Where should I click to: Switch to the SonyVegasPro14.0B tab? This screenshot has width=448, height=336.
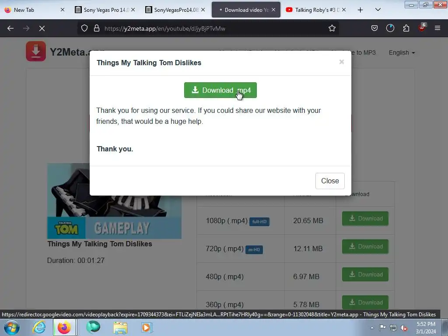tap(175, 10)
